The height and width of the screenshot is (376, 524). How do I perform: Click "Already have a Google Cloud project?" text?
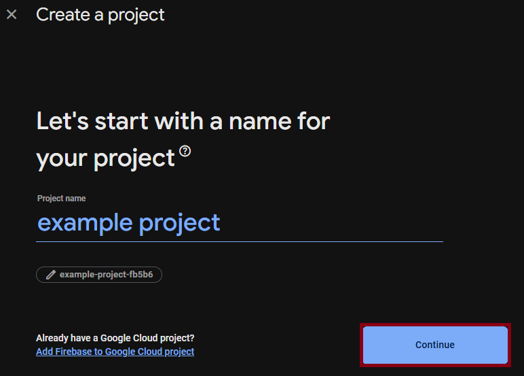pyautogui.click(x=115, y=338)
